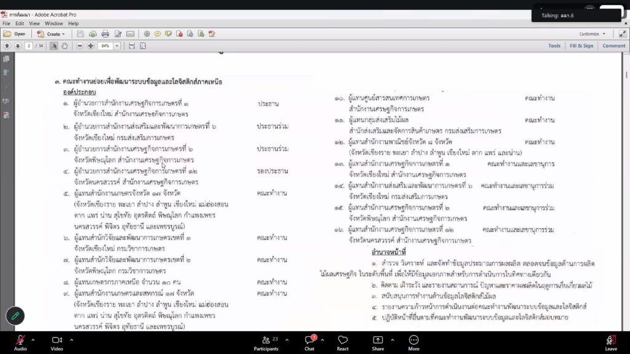Click the Print icon in toolbar
This screenshot has height=354, width=630.
click(x=105, y=34)
